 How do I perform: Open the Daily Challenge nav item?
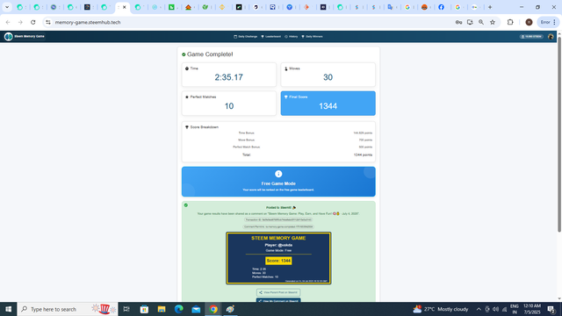click(x=246, y=37)
